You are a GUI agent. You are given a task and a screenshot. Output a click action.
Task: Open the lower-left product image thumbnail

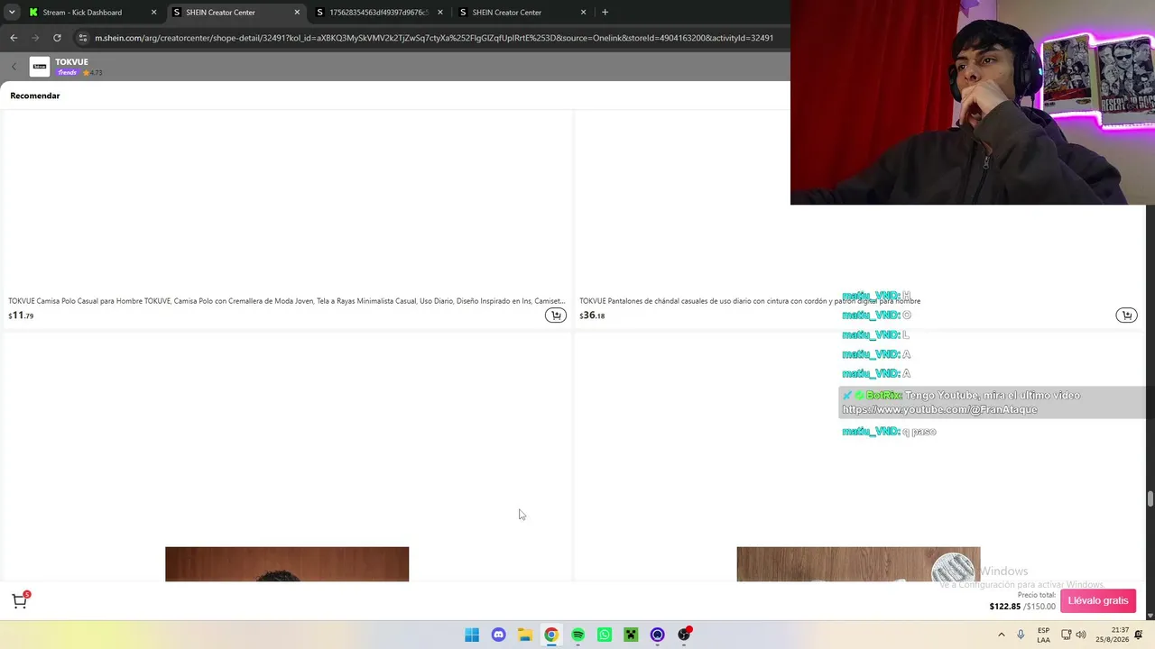point(287,564)
